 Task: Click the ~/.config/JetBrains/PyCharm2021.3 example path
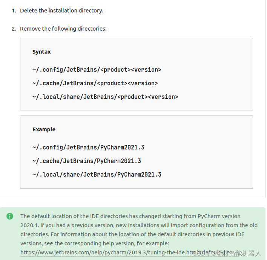tap(88, 148)
